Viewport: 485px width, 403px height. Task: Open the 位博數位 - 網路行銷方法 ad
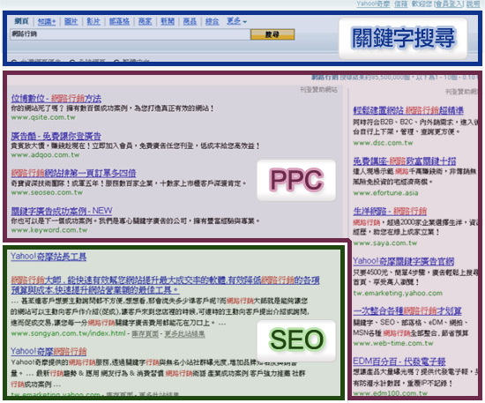(x=56, y=99)
